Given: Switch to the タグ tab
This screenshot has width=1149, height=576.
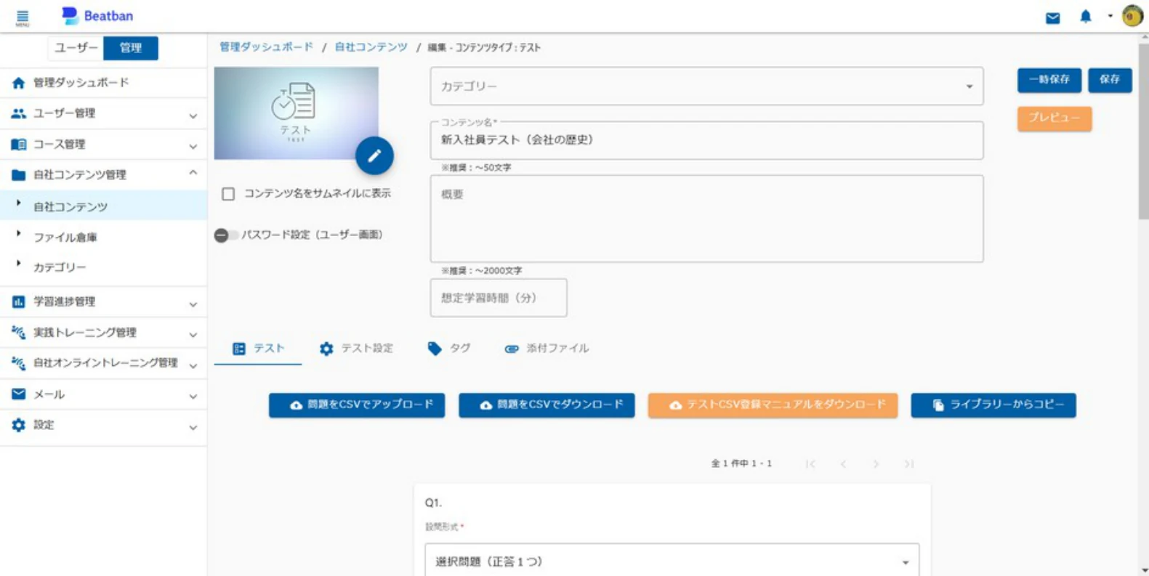Looking at the screenshot, I should click(449, 349).
